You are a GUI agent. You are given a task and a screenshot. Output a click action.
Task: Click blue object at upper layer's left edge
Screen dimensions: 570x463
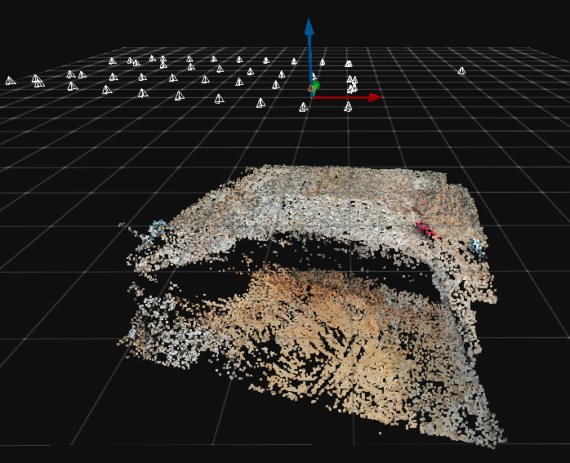[157, 226]
